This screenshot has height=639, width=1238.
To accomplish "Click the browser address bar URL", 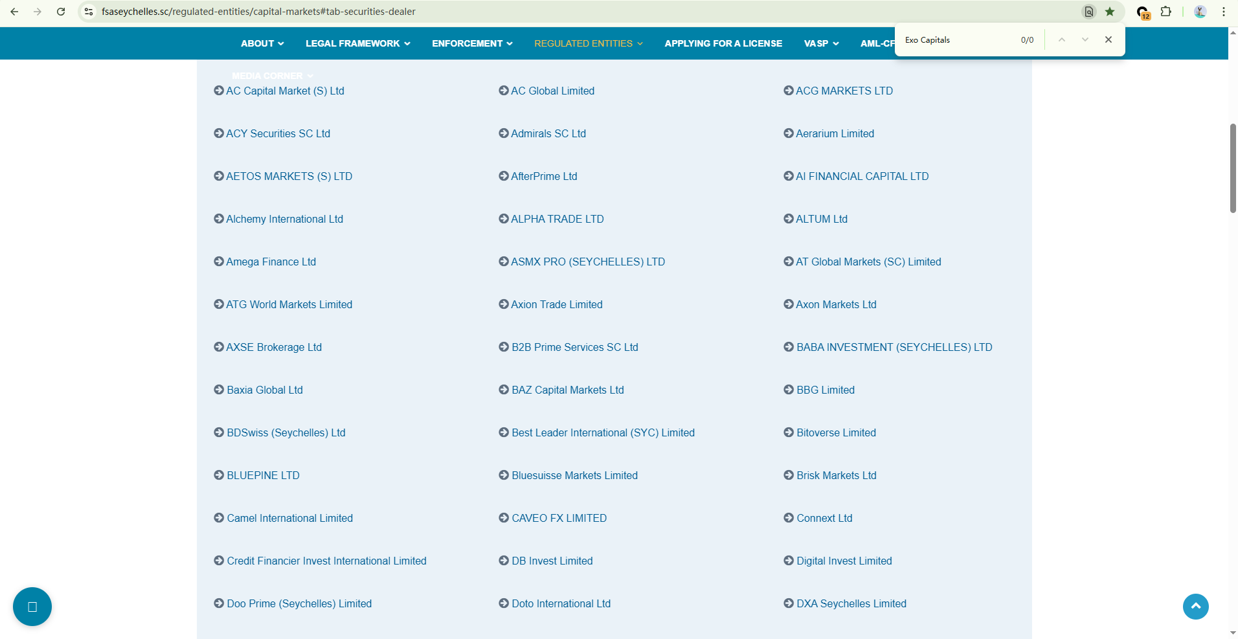I will [258, 12].
